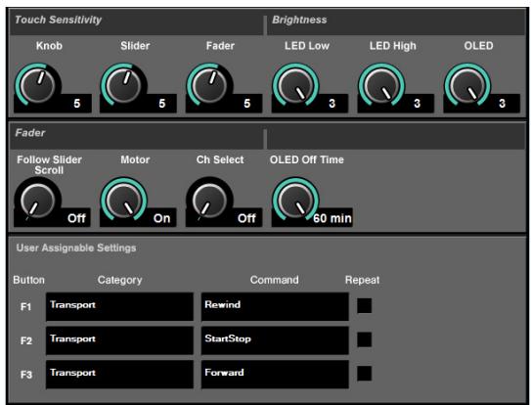
Task: Click the Touch Sensitivity section header
Action: [59, 20]
